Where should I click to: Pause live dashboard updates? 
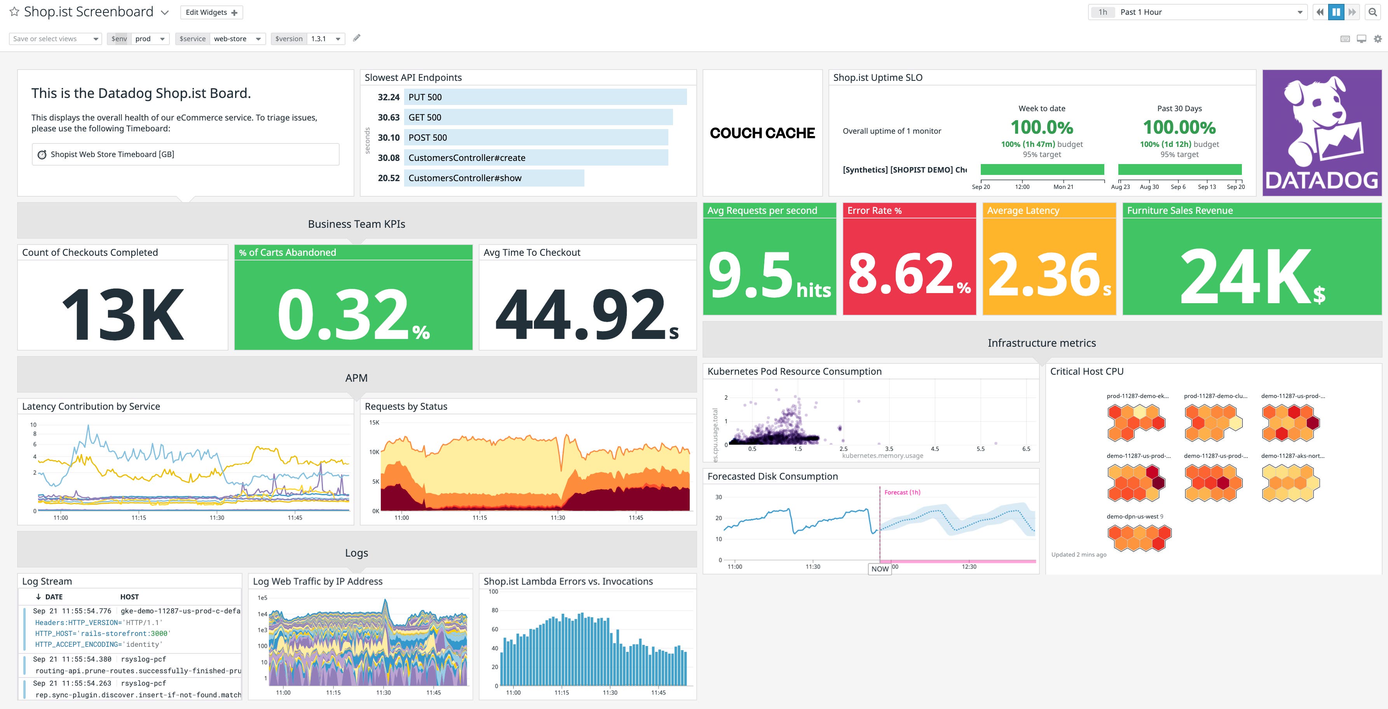coord(1336,12)
